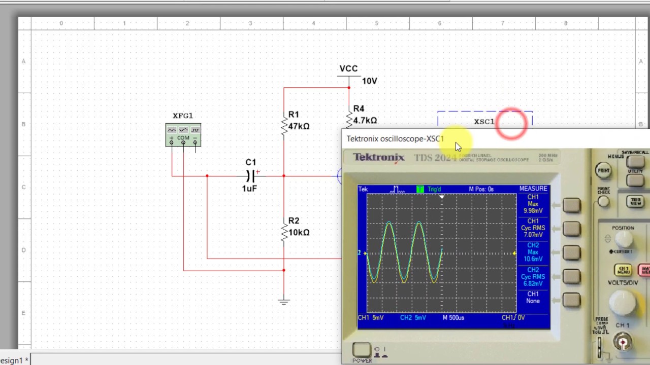Click the 47kΩ value of R1
650x365 pixels.
pos(299,126)
